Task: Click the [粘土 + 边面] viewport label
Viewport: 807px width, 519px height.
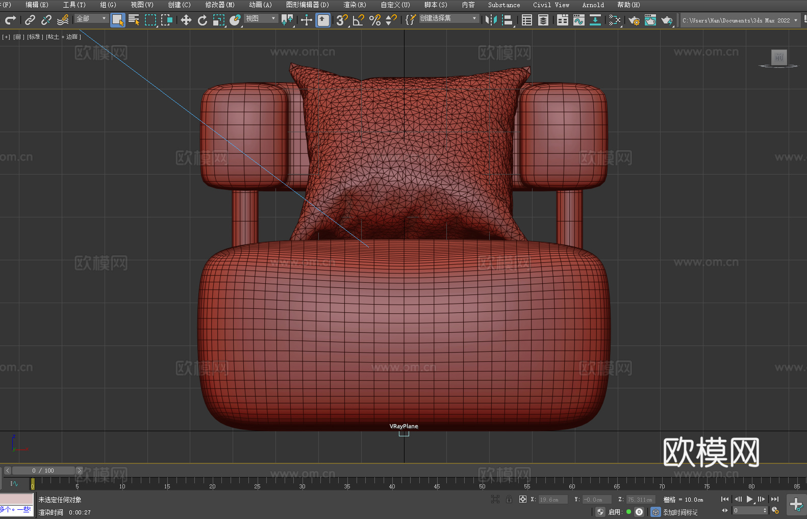Action: tap(63, 37)
